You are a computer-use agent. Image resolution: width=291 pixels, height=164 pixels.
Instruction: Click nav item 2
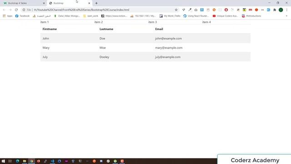tap(99, 22)
